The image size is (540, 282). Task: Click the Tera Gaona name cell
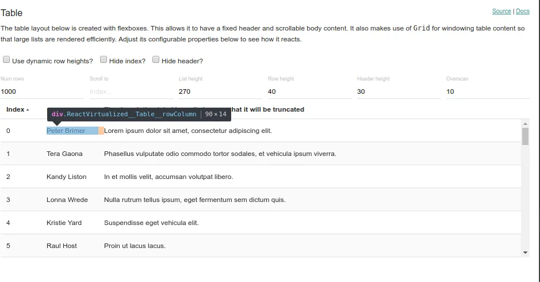click(64, 154)
